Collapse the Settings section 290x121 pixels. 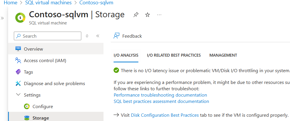18,95
